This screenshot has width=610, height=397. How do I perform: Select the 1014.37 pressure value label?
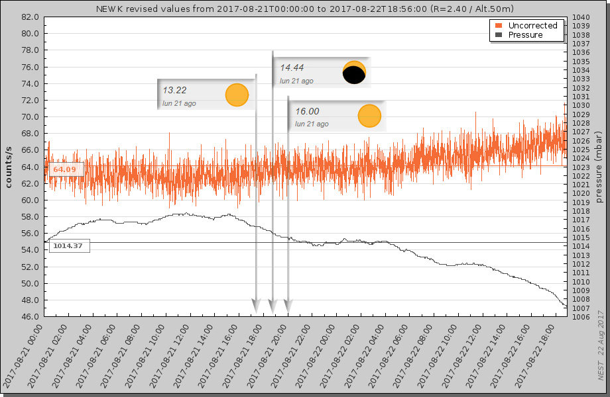click(x=68, y=246)
